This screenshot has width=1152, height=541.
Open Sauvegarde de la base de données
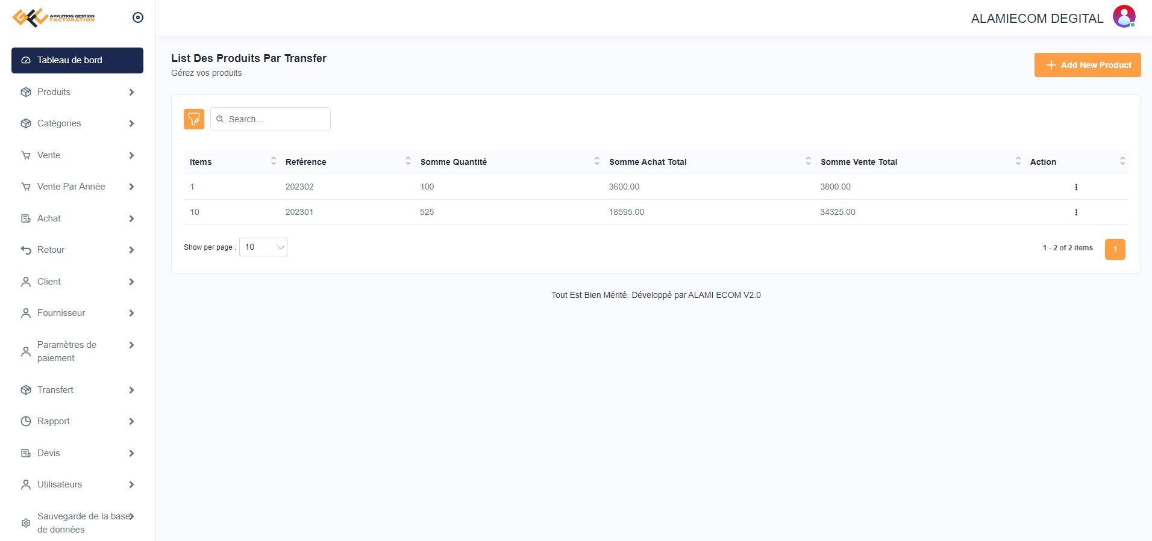pos(77,522)
